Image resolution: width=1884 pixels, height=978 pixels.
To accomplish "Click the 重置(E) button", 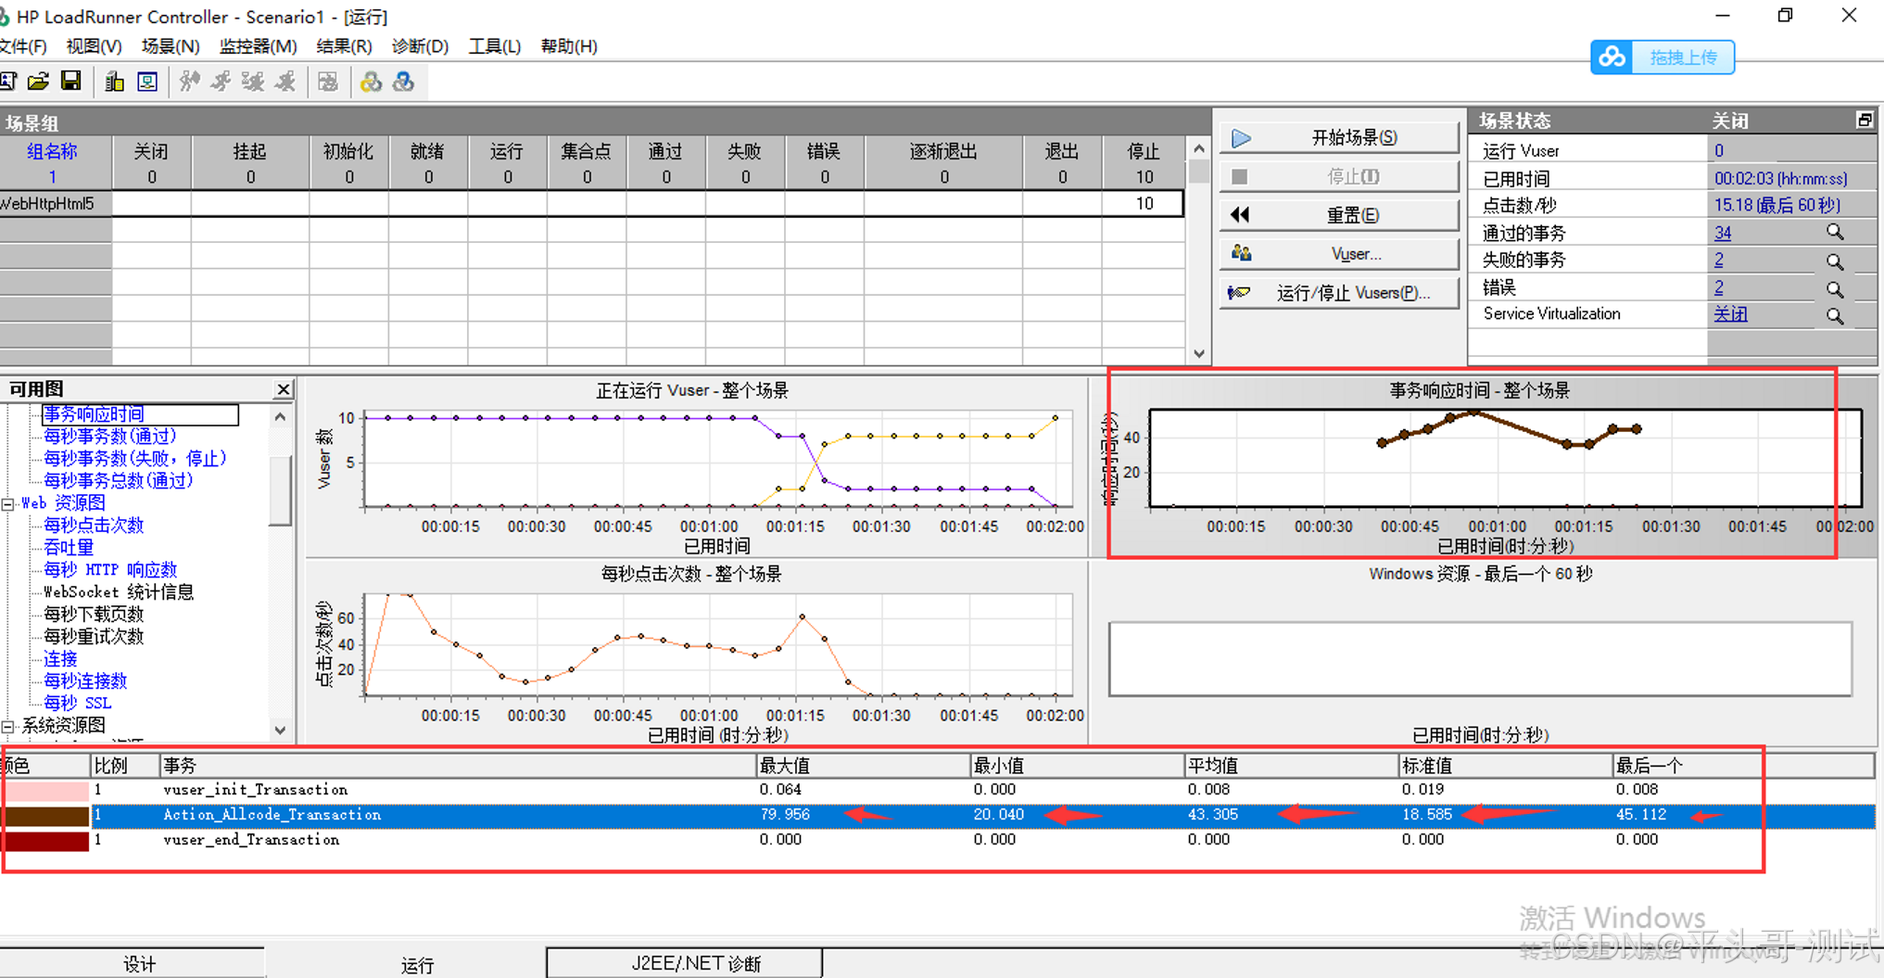I will coord(1339,215).
